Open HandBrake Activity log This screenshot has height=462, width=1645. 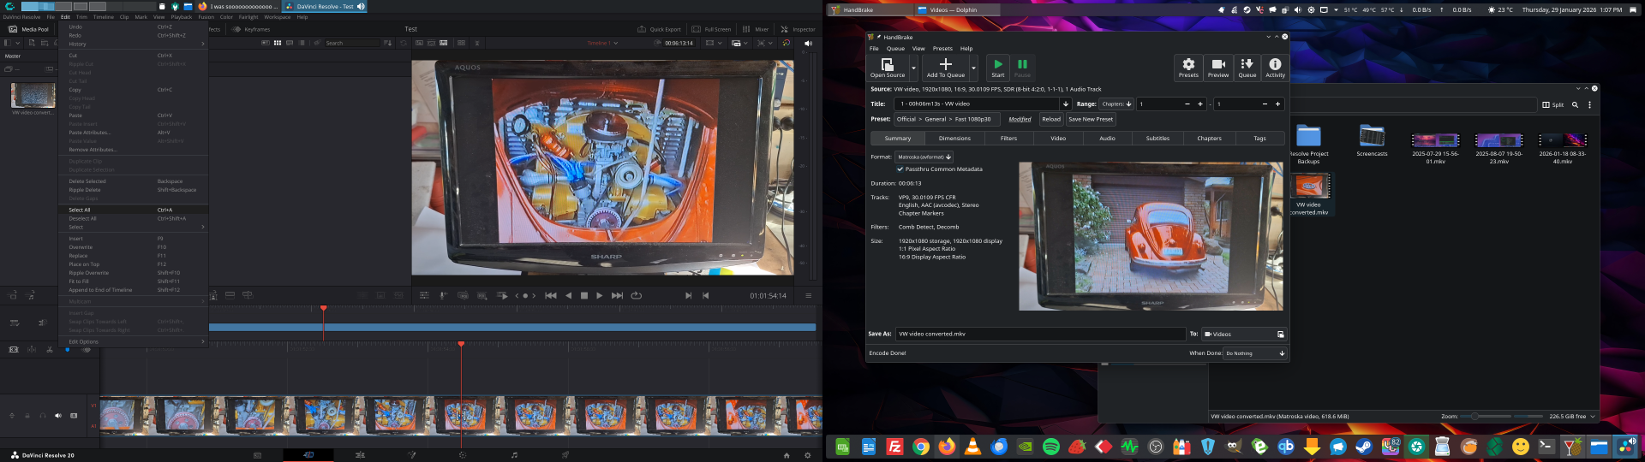click(1275, 68)
